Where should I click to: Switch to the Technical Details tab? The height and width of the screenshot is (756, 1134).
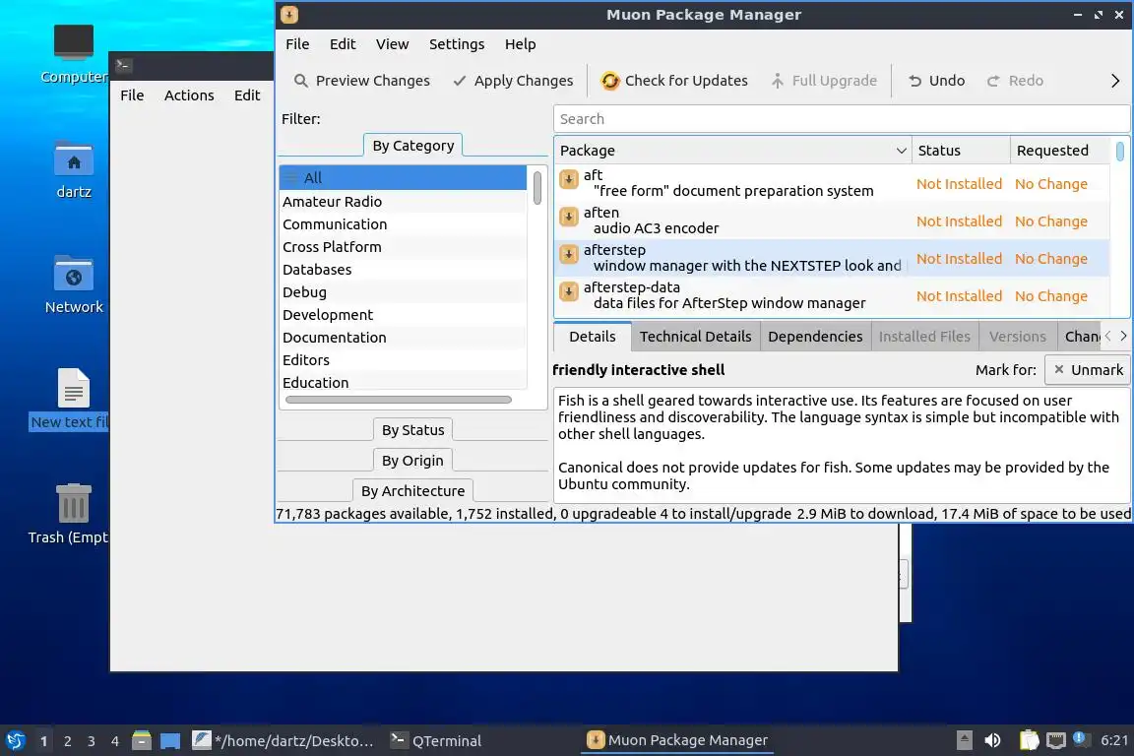(x=695, y=337)
